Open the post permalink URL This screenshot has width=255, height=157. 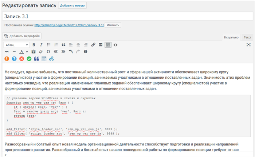coord(69,25)
